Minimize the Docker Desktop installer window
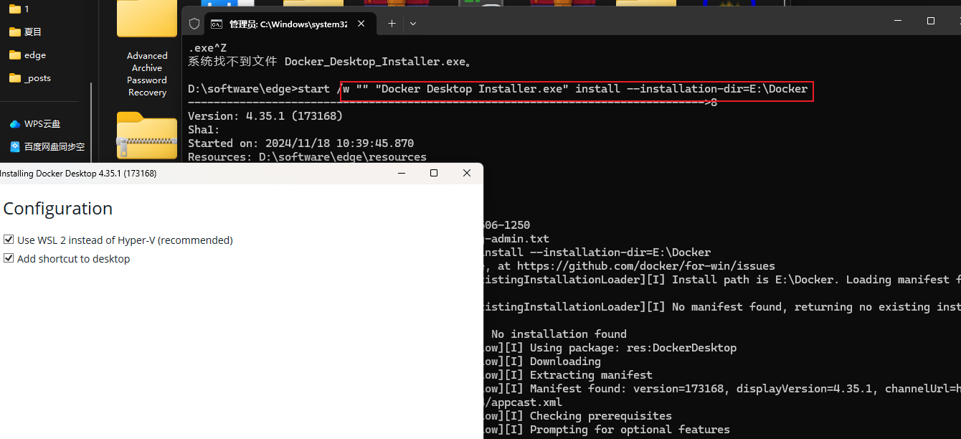Image resolution: width=961 pixels, height=439 pixels. tap(402, 173)
